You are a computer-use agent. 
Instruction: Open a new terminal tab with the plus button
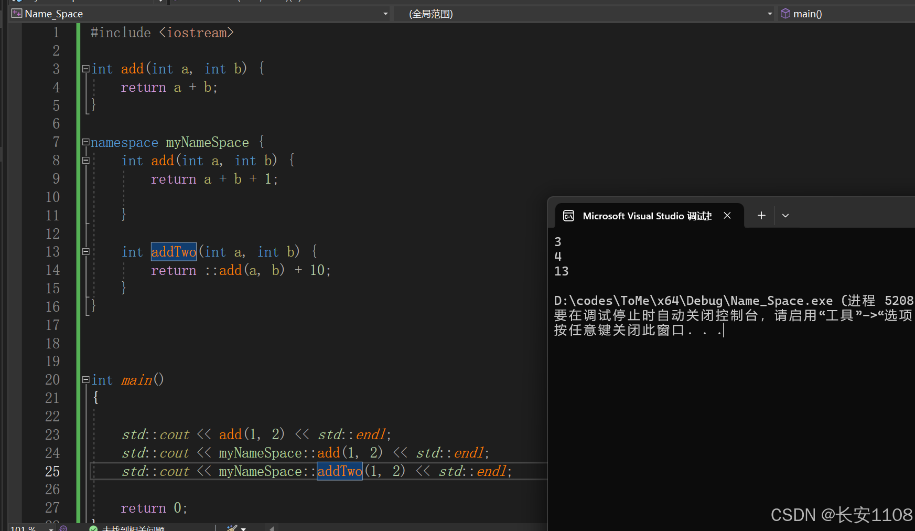[761, 215]
